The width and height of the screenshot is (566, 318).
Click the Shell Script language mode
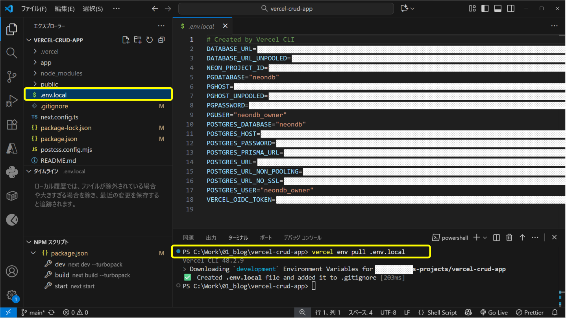437,312
